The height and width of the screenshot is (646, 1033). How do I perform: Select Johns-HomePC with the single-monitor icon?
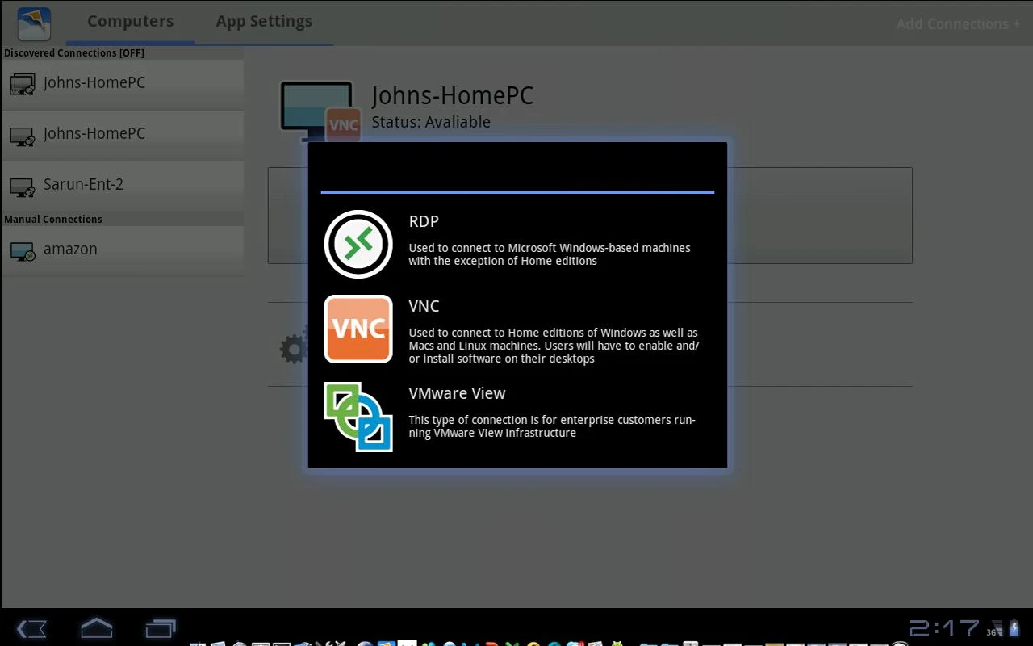click(122, 134)
